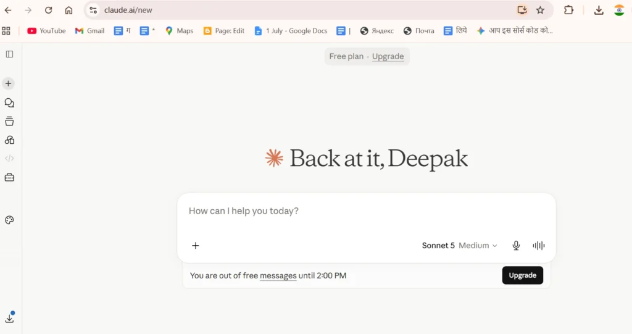The width and height of the screenshot is (632, 334).
Task: Click the browser Back arrow
Action: point(8,10)
